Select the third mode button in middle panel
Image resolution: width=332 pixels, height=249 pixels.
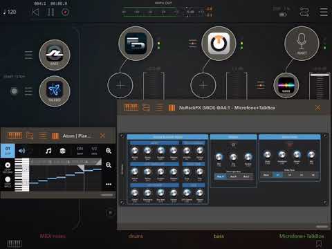pos(246,176)
